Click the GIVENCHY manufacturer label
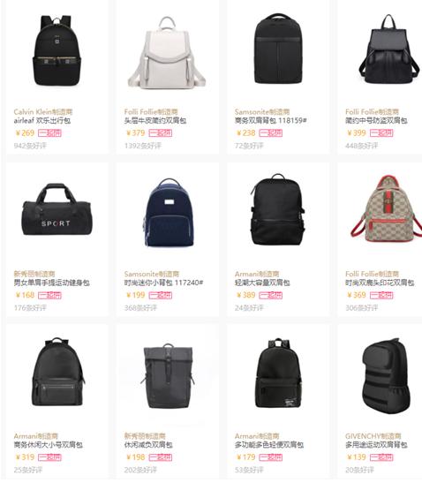 (x=373, y=436)
